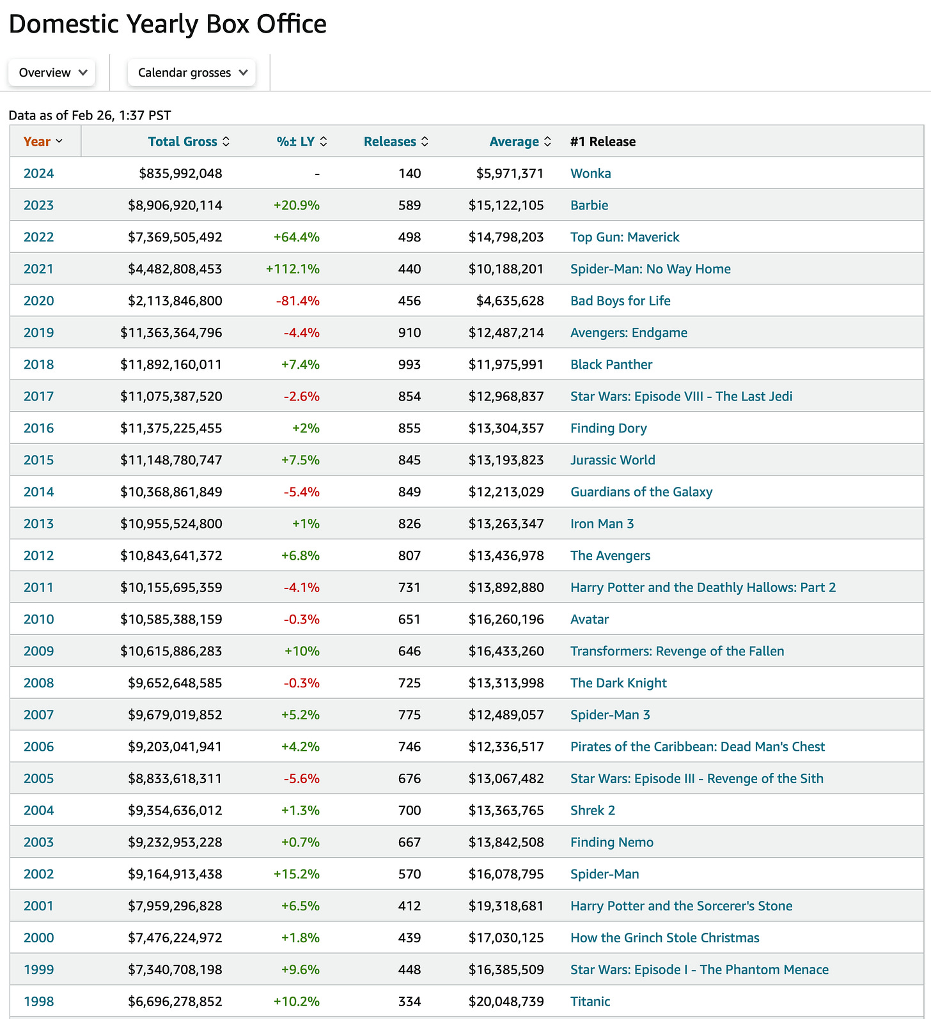Select the 'Data as of Feb 26' timestamp
Viewport: 931px width, 1019px height.
tap(90, 116)
